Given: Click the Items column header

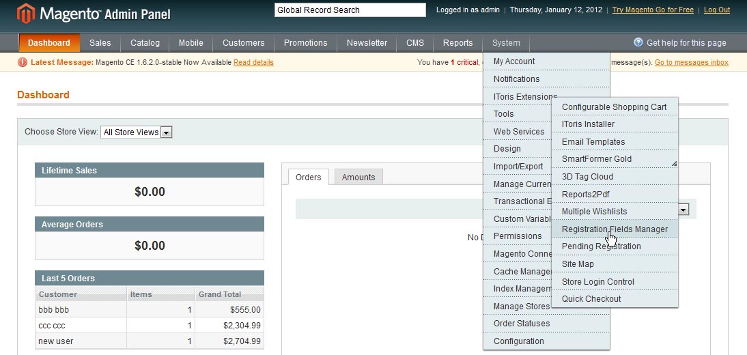Looking at the screenshot, I should click(160, 294).
